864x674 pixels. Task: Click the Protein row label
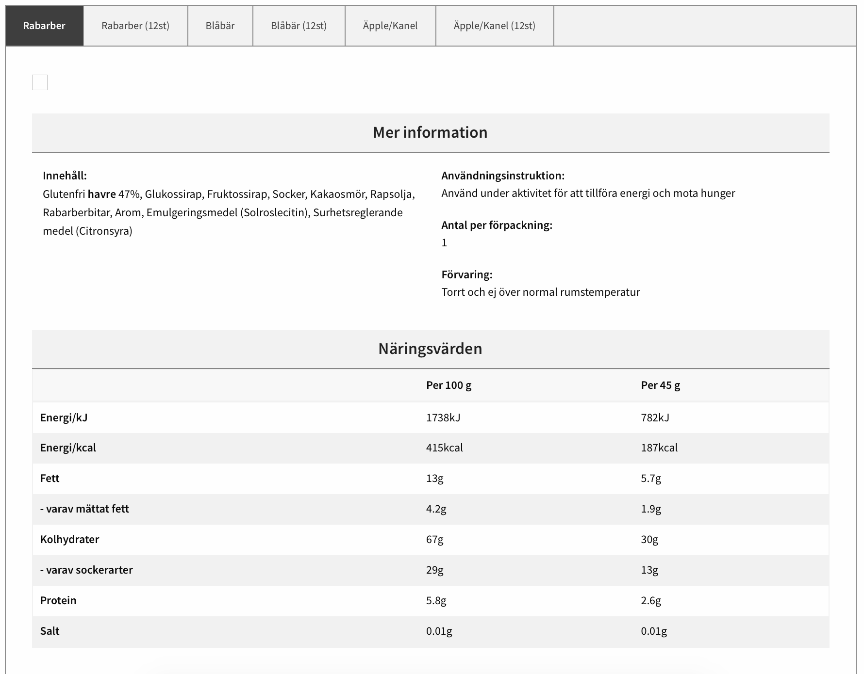click(x=58, y=600)
